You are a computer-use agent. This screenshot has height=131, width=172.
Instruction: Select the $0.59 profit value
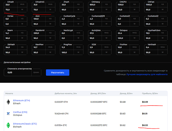[x=145, y=102]
